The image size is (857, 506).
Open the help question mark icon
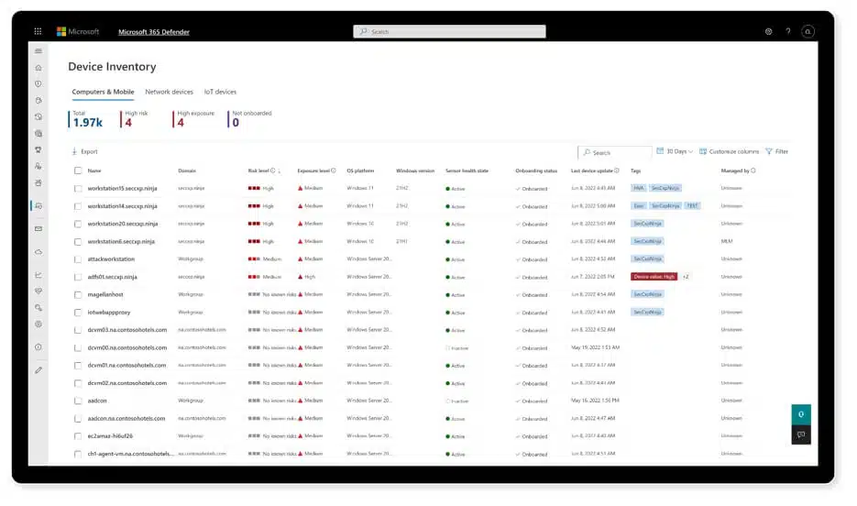tap(788, 32)
